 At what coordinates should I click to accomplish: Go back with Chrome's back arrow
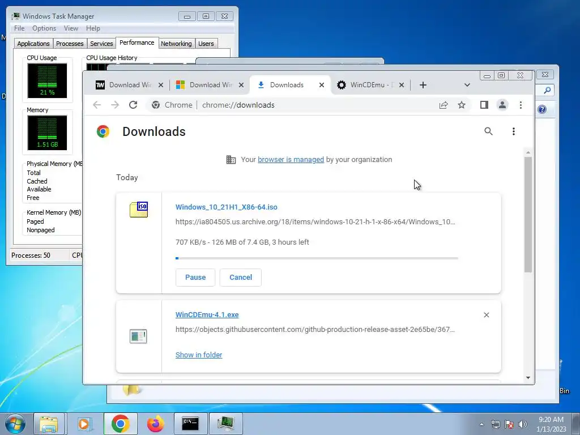(x=97, y=105)
